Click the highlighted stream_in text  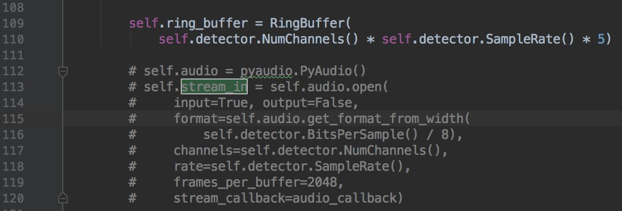click(214, 87)
